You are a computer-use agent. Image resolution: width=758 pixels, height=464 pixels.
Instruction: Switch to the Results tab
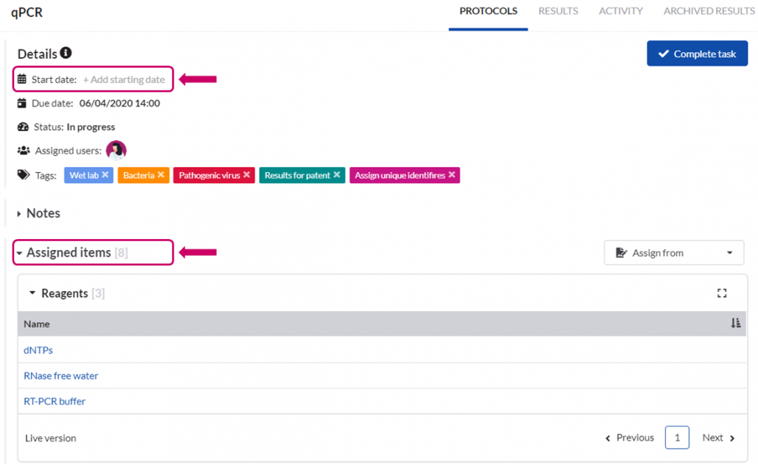click(x=558, y=11)
